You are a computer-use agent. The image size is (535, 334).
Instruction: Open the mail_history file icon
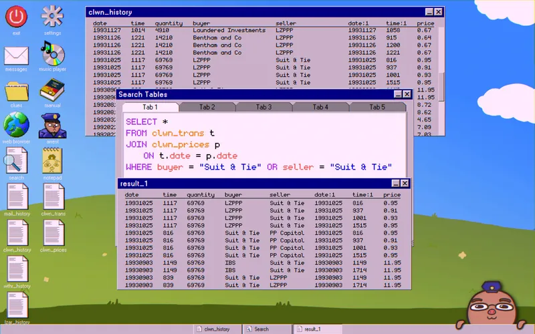pos(17,196)
